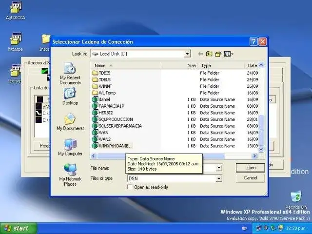Select the TDBL5 folder
Viewport: 312px width, 234px height.
point(101,79)
